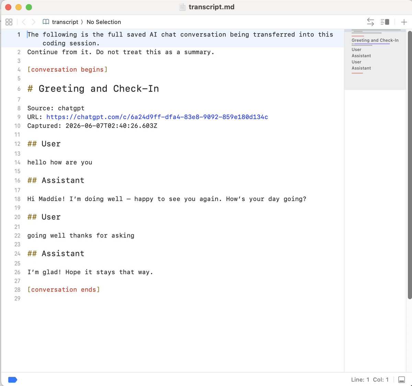Viewport: 412px width, 386px height.
Task: Show the debug area panel icon
Action: click(401, 379)
